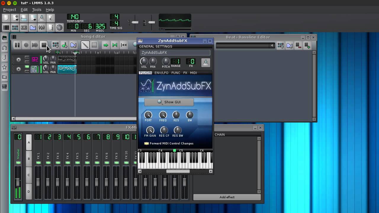
Task: Export the project with the toolbar icon
Action: pos(51,18)
